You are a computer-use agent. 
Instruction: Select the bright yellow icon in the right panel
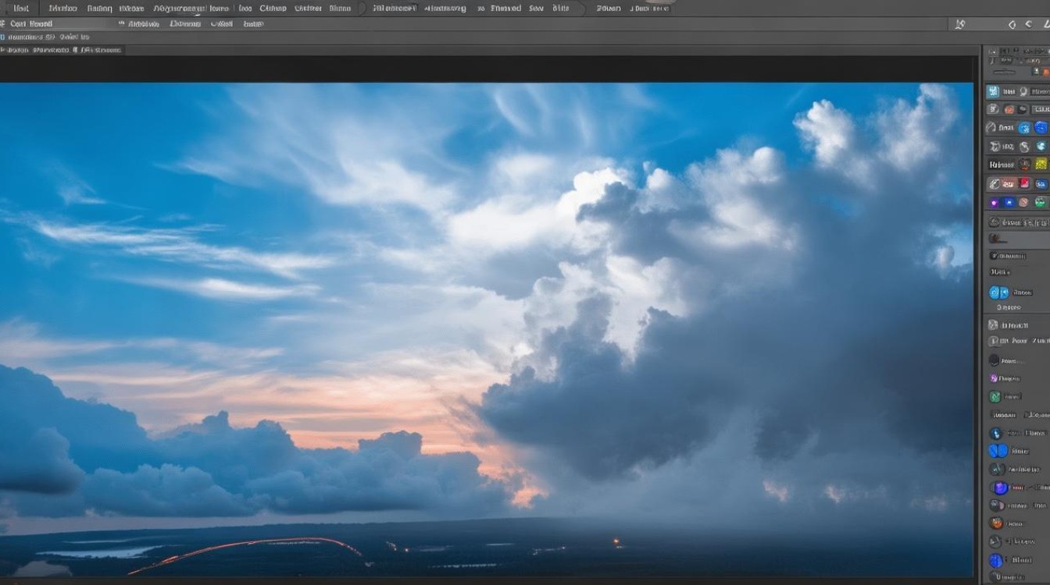click(1041, 164)
